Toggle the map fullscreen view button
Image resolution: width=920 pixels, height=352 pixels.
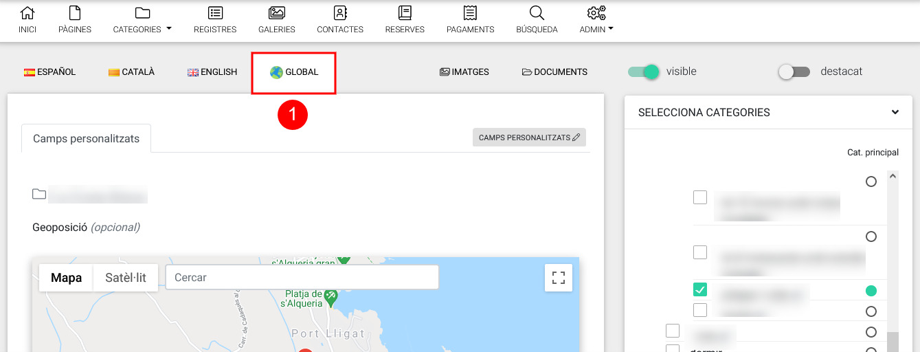coord(559,278)
